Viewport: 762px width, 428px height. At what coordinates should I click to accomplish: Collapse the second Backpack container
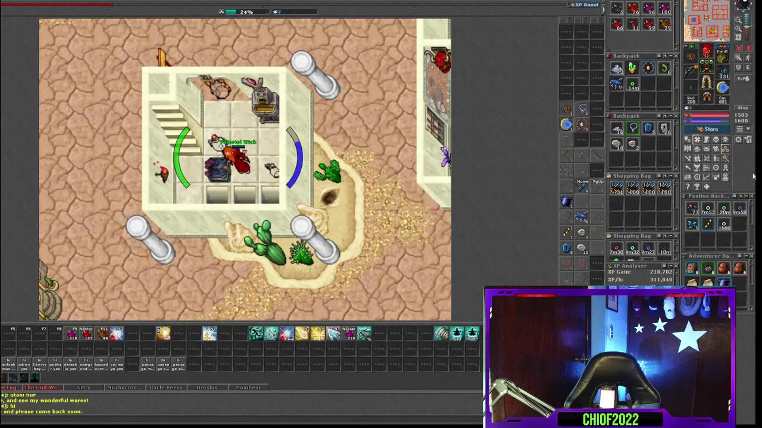click(671, 116)
